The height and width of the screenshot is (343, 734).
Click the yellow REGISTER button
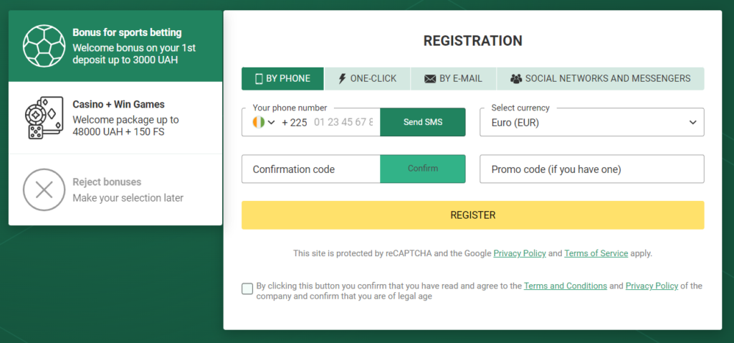tap(473, 215)
